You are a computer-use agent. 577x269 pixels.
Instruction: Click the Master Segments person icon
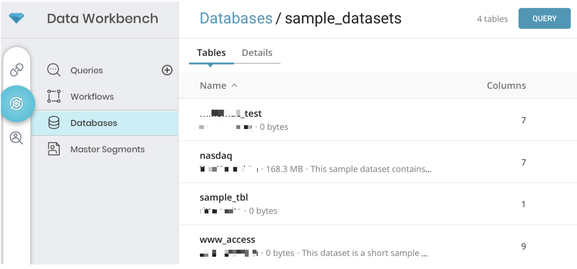[x=54, y=149]
